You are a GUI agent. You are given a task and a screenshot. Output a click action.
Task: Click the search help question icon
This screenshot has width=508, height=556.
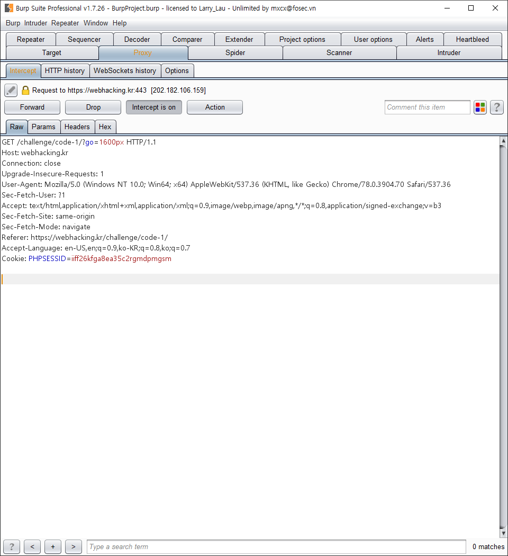(x=12, y=547)
